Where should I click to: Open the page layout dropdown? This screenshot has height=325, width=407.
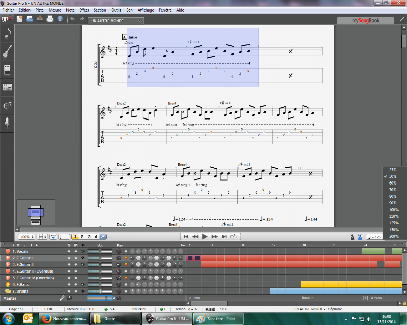click(42, 237)
